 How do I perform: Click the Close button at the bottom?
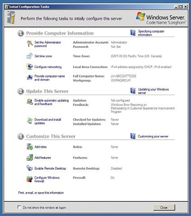164,207
